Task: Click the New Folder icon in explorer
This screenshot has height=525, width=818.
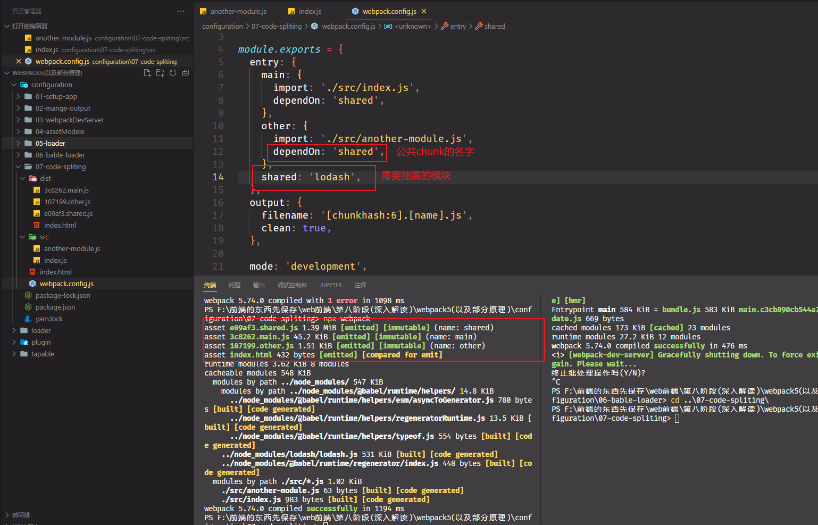Action: tap(160, 73)
